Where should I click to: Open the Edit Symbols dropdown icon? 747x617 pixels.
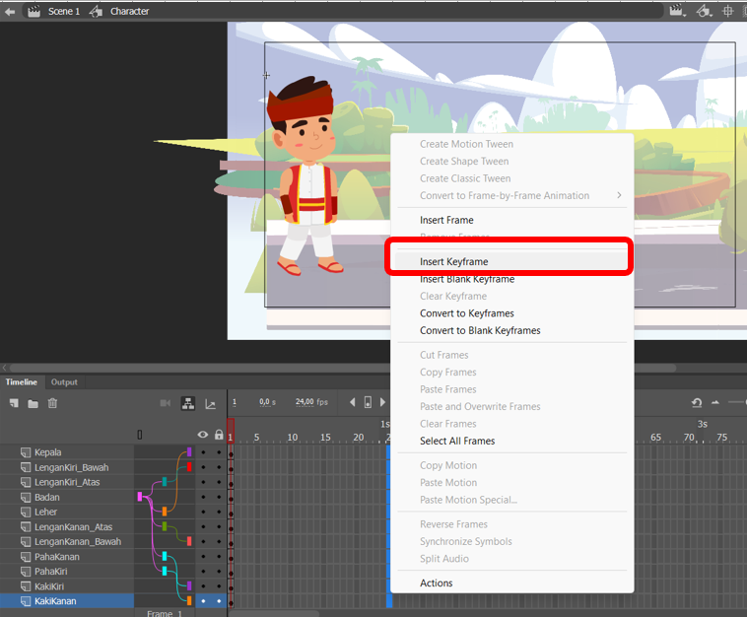click(x=704, y=11)
